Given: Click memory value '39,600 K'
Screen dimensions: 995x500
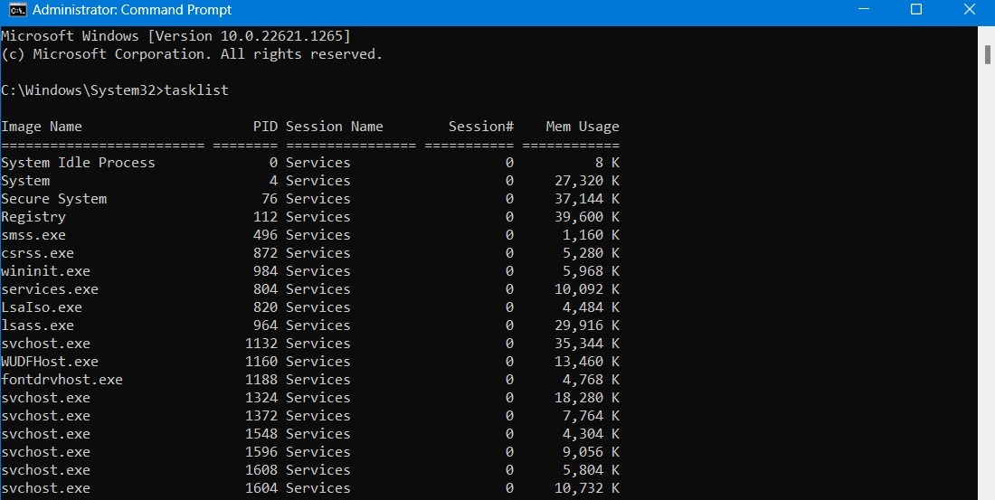Looking at the screenshot, I should (587, 217).
